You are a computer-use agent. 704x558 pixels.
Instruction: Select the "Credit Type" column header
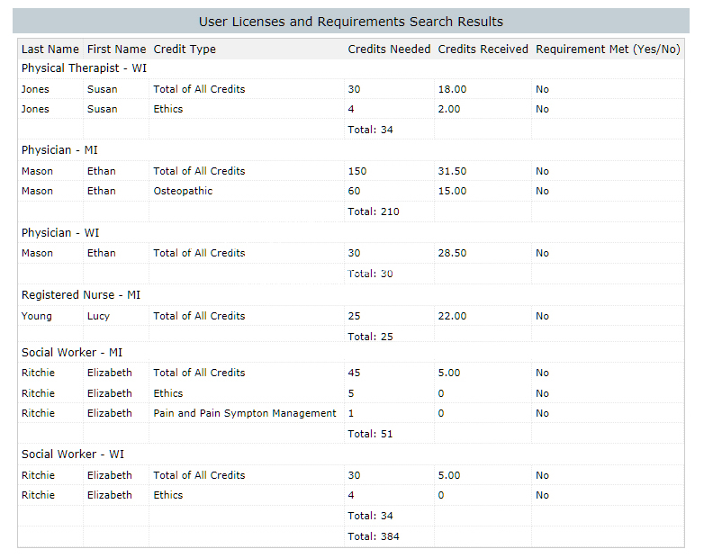pos(185,49)
